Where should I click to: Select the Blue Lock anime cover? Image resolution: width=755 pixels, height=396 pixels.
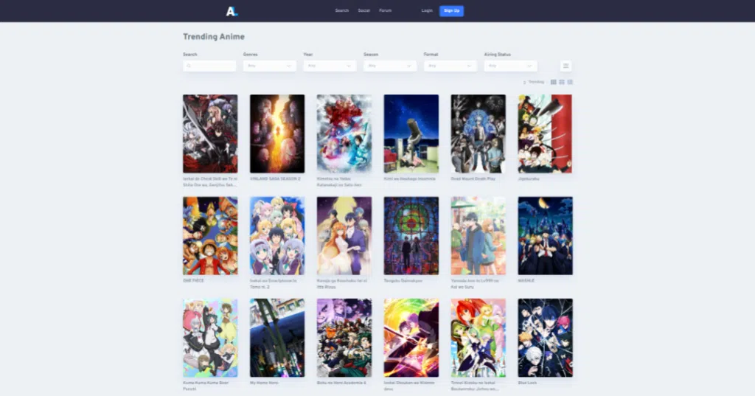545,338
